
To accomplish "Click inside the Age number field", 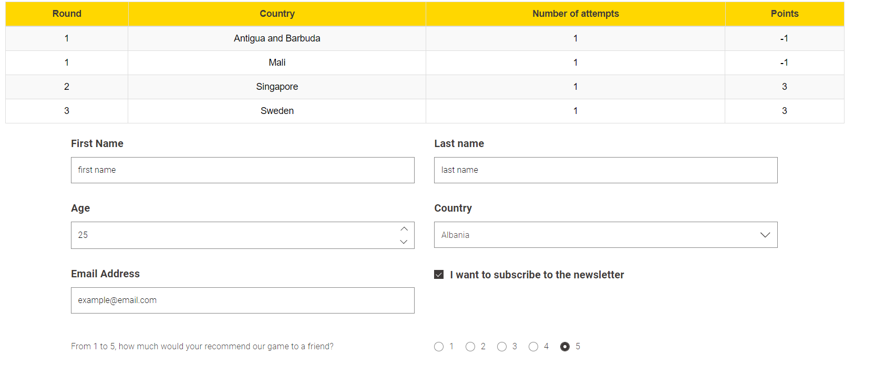I will pyautogui.click(x=231, y=235).
